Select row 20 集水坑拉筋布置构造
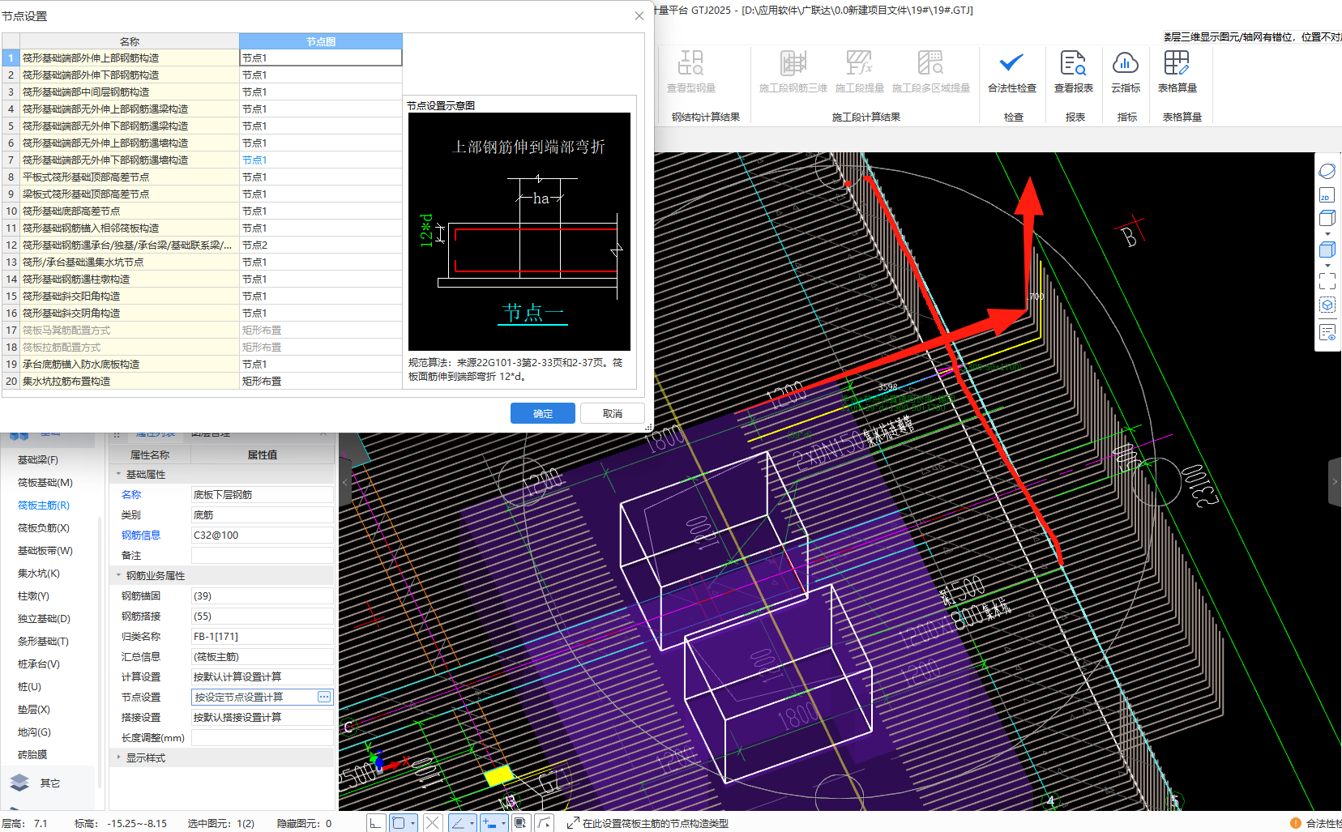 point(129,381)
